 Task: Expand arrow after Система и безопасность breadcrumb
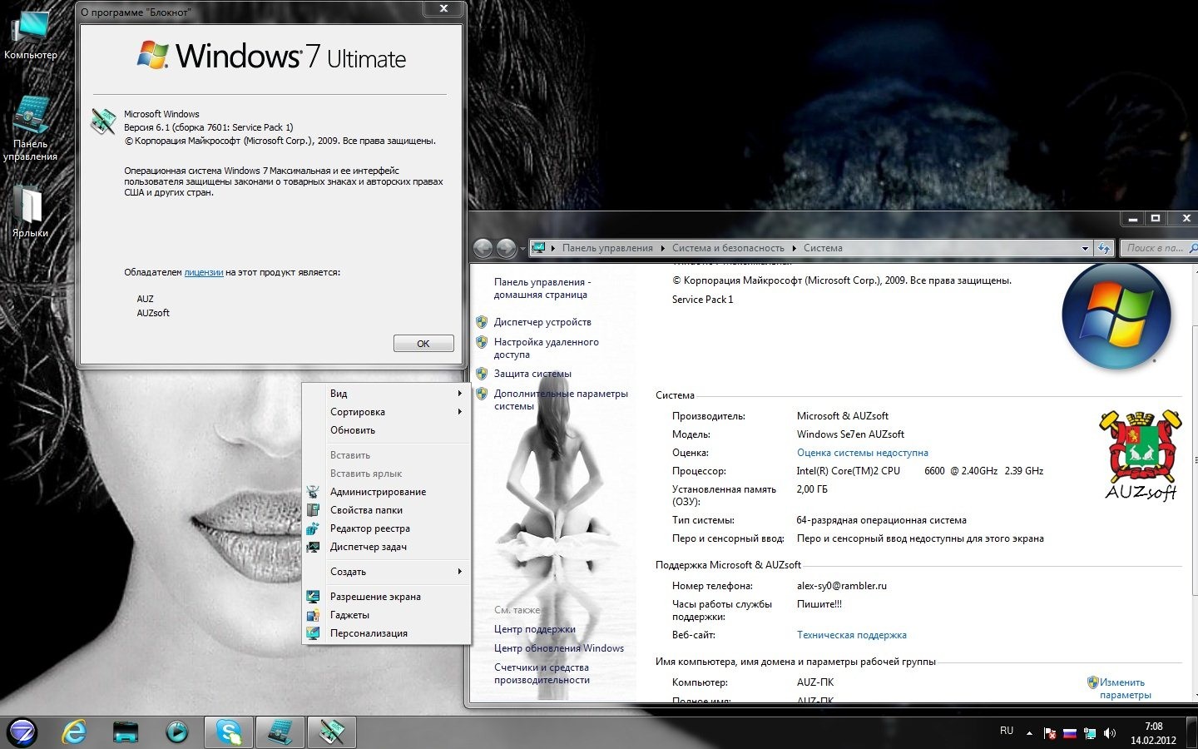pos(795,248)
